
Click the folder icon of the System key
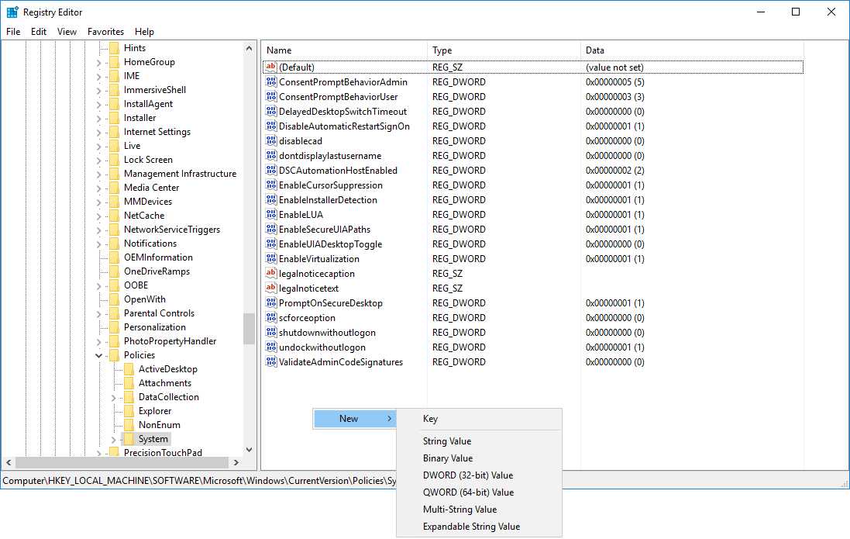[129, 439]
